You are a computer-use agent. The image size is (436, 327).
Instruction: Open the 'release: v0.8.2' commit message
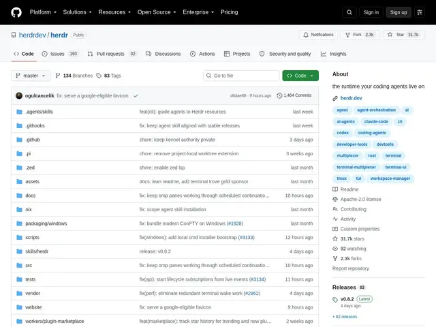point(155,251)
